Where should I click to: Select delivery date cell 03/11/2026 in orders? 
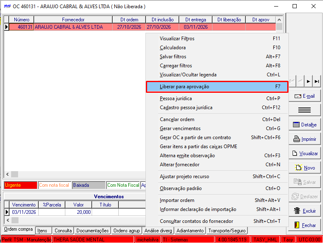point(196,27)
